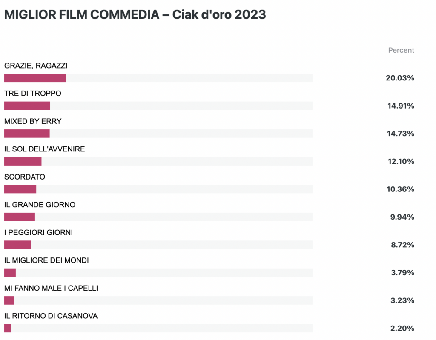Select the TRE DI TROPPO label
The width and height of the screenshot is (436, 340).
tap(32, 94)
